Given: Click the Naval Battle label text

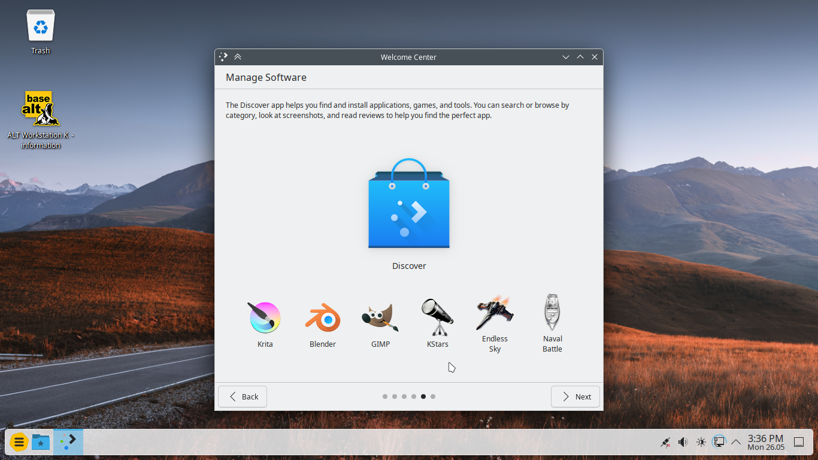Looking at the screenshot, I should (x=552, y=344).
